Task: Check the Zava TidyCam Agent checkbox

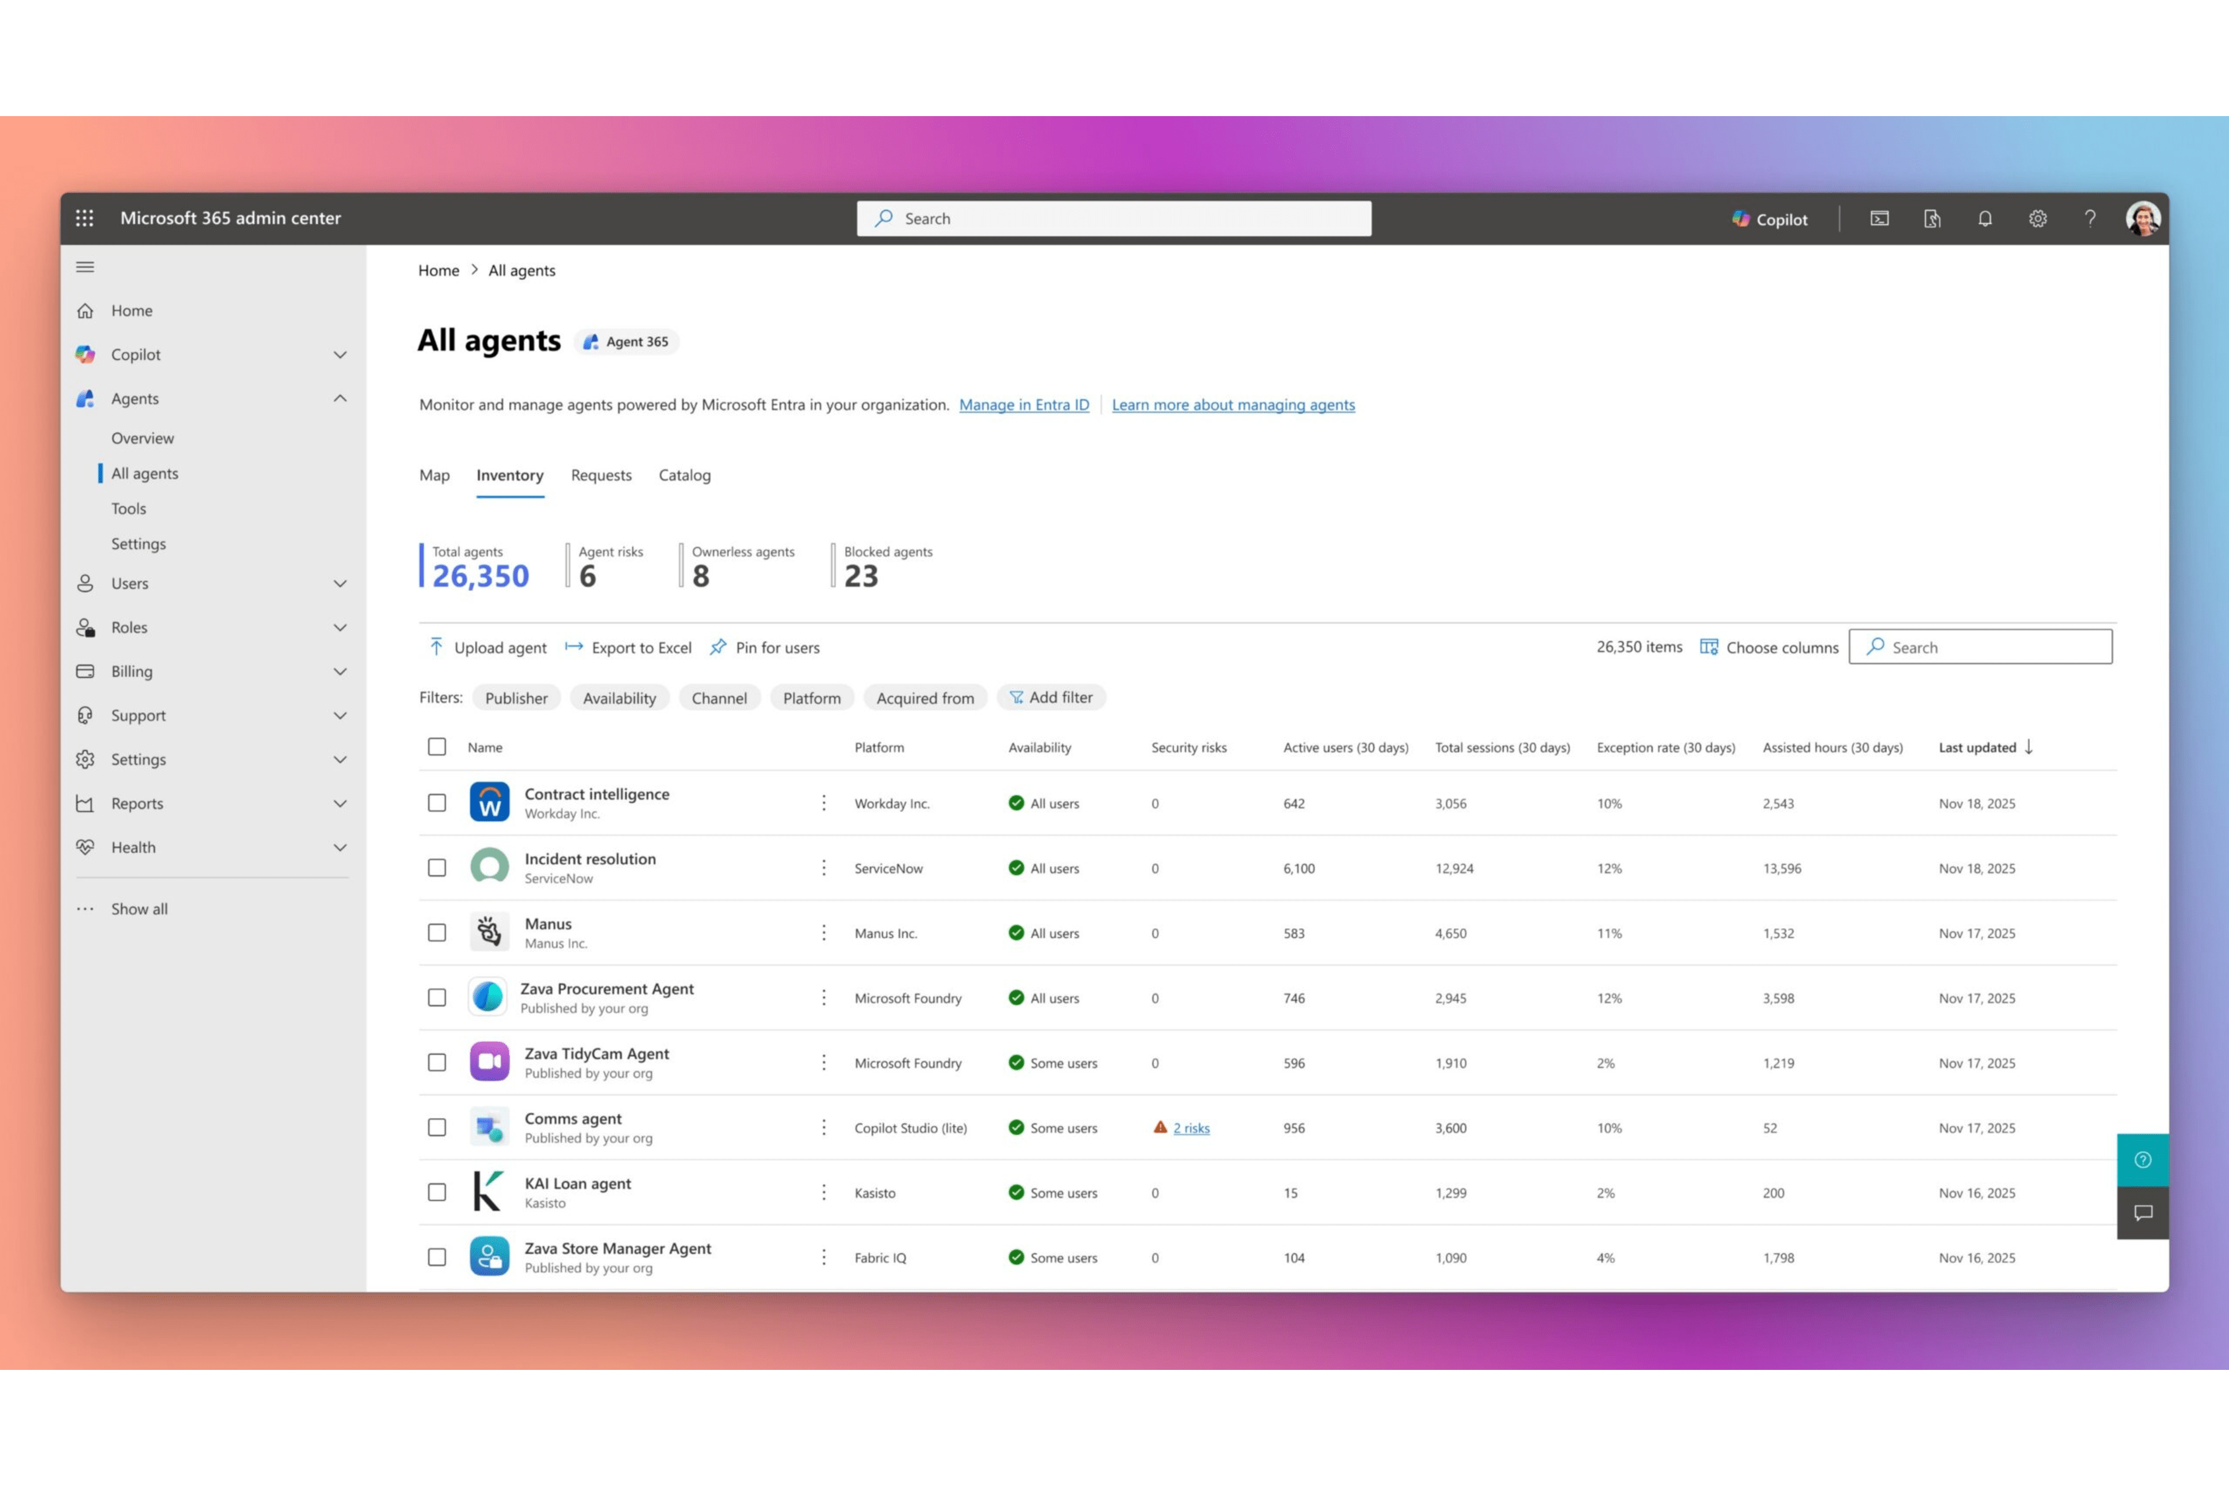Action: pos(437,1062)
